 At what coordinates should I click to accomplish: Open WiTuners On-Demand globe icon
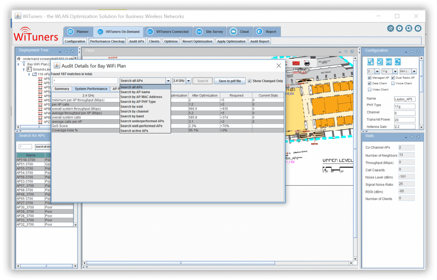[100, 31]
